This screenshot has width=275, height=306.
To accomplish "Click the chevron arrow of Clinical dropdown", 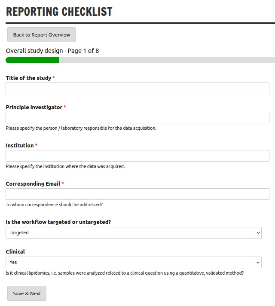I will [258, 263].
